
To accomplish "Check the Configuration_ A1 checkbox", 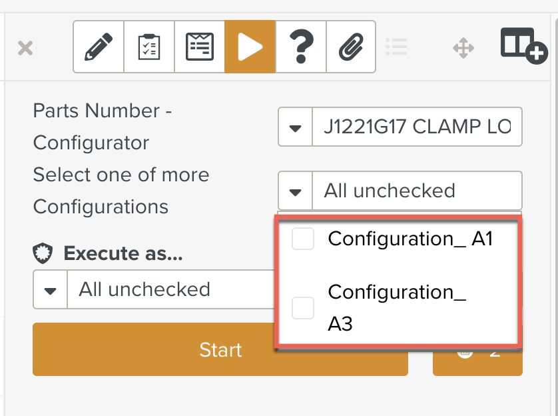I will point(303,239).
